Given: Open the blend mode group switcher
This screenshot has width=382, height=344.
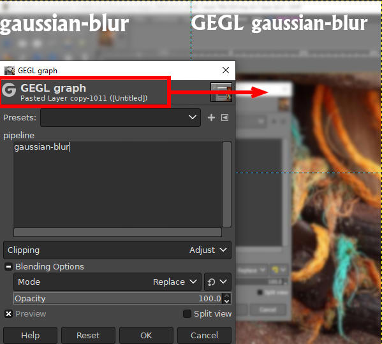Looking at the screenshot, I should pyautogui.click(x=217, y=282).
